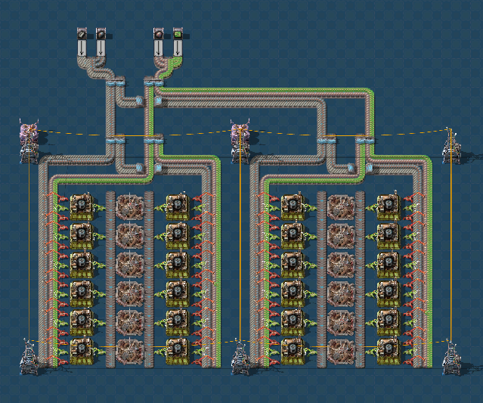Select the left splitter above the right block
Screen dimensions: 483x403
tap(327, 140)
